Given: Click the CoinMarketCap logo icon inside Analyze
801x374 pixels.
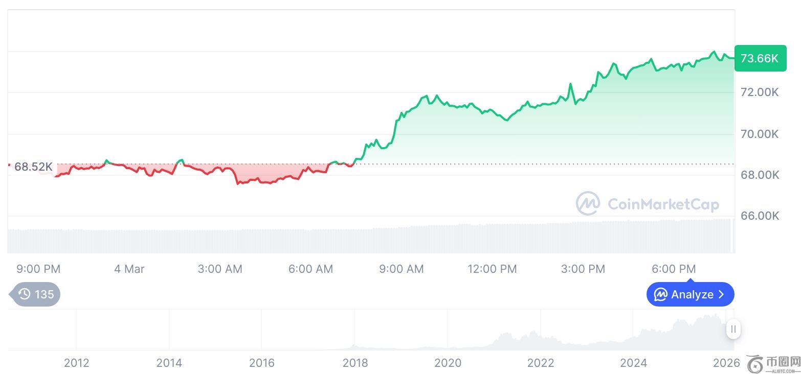Looking at the screenshot, I should (661, 294).
